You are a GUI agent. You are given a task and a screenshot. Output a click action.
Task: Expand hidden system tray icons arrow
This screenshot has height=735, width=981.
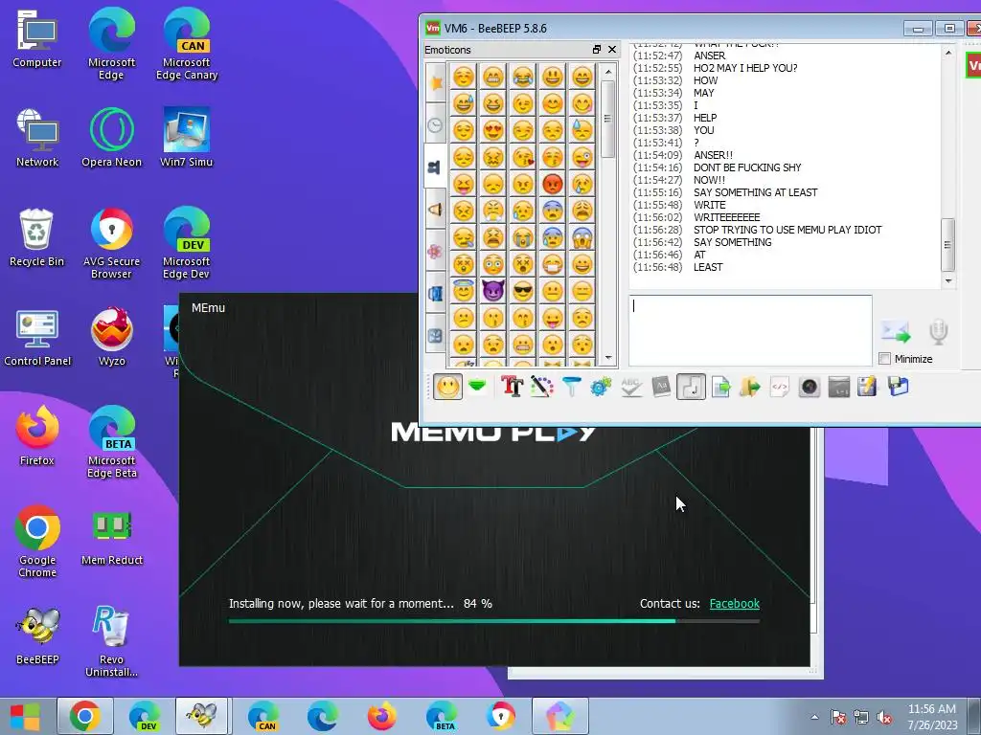(814, 717)
